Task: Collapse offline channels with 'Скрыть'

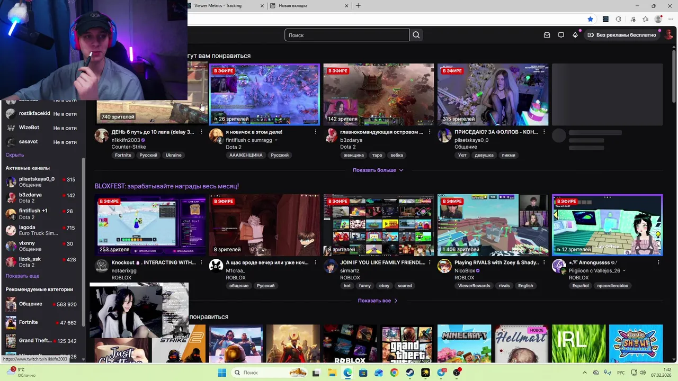Action: tap(15, 155)
